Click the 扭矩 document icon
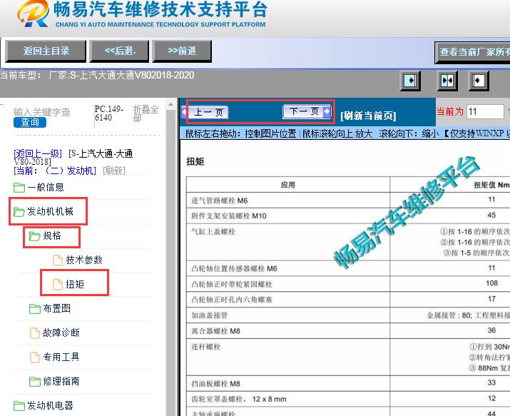The image size is (510, 416). pyautogui.click(x=58, y=284)
